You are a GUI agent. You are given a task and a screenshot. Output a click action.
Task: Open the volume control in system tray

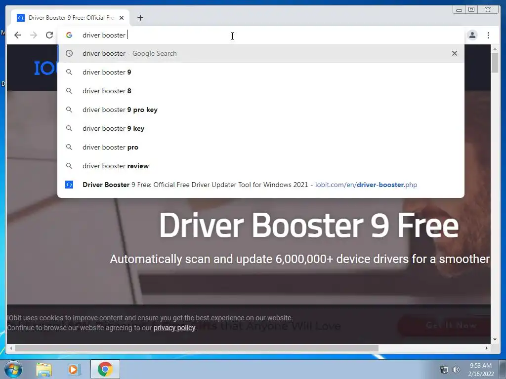[x=456, y=370]
